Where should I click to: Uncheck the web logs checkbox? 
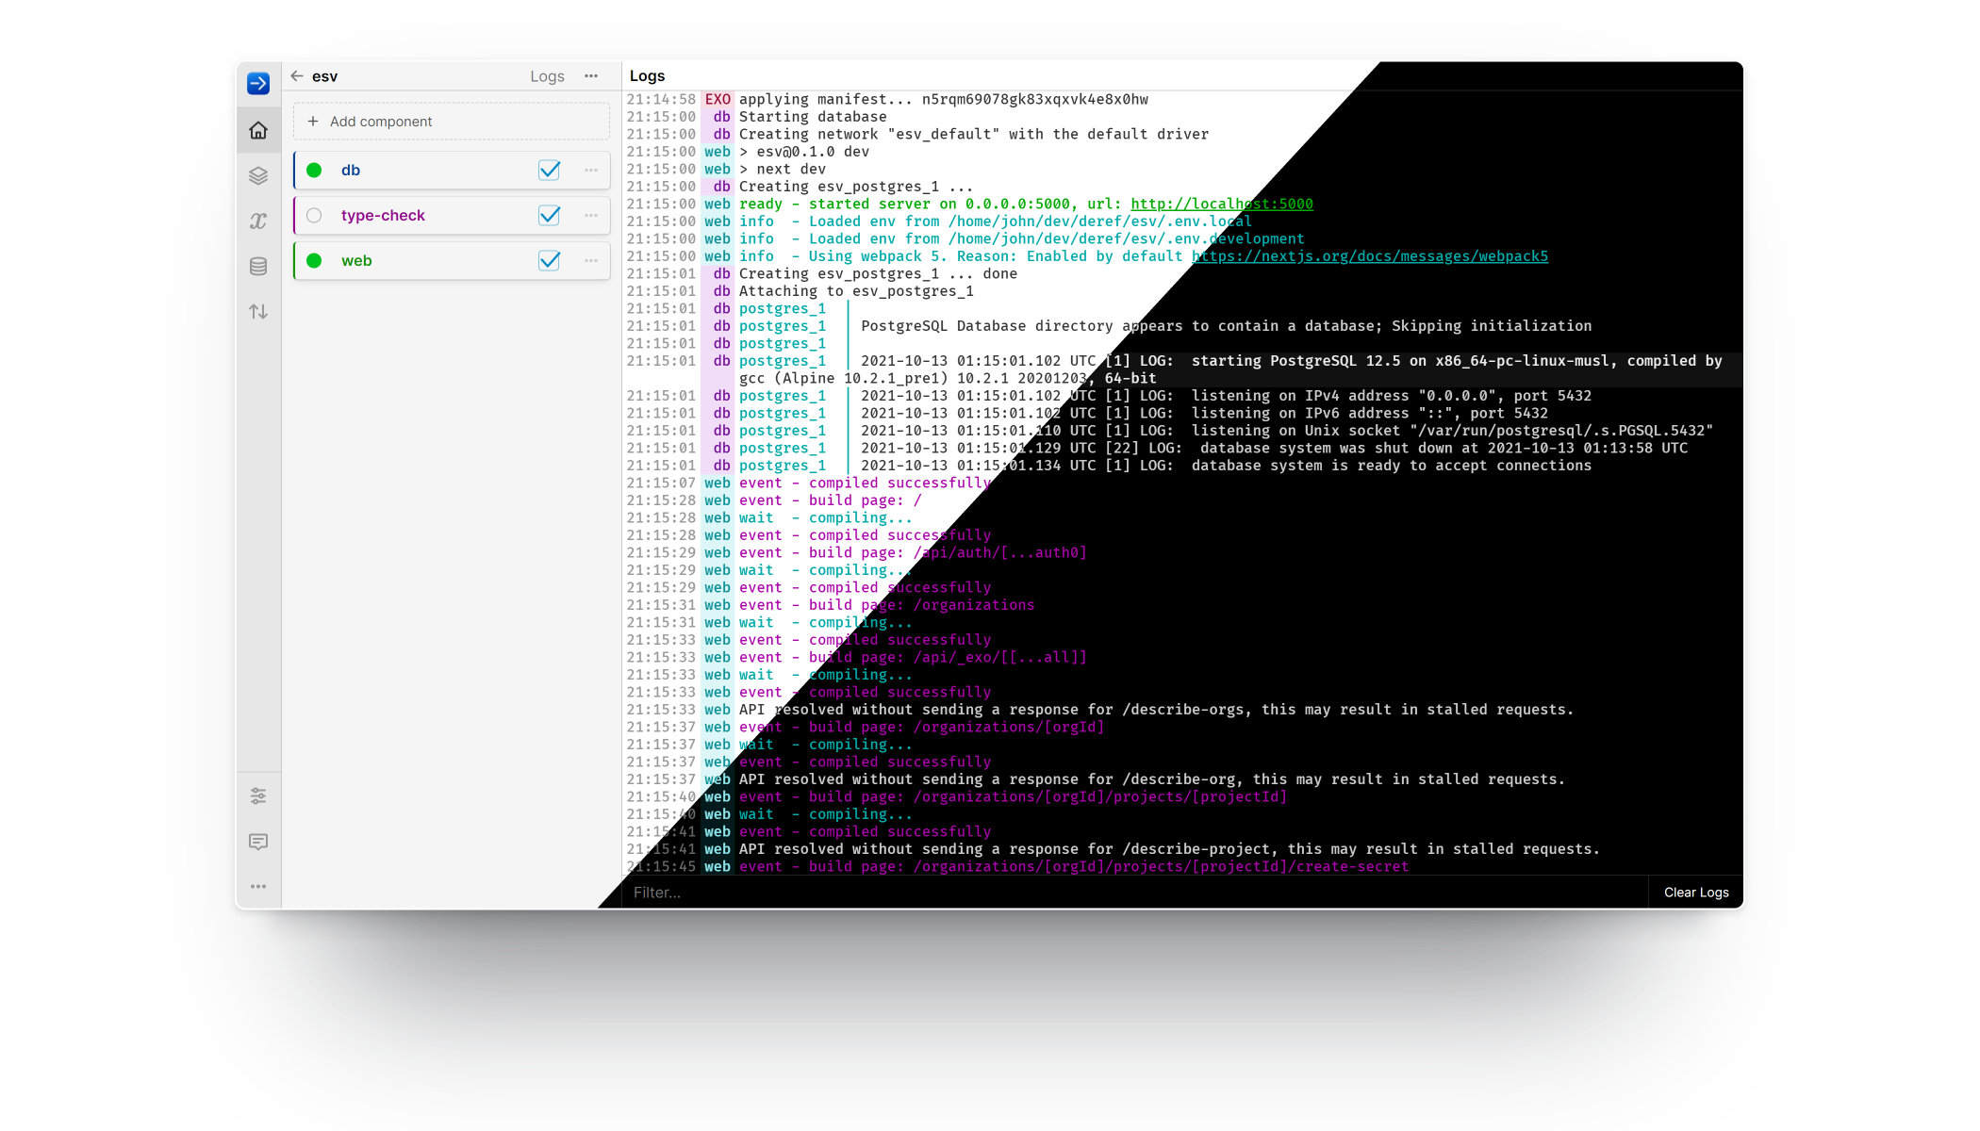pyautogui.click(x=549, y=260)
